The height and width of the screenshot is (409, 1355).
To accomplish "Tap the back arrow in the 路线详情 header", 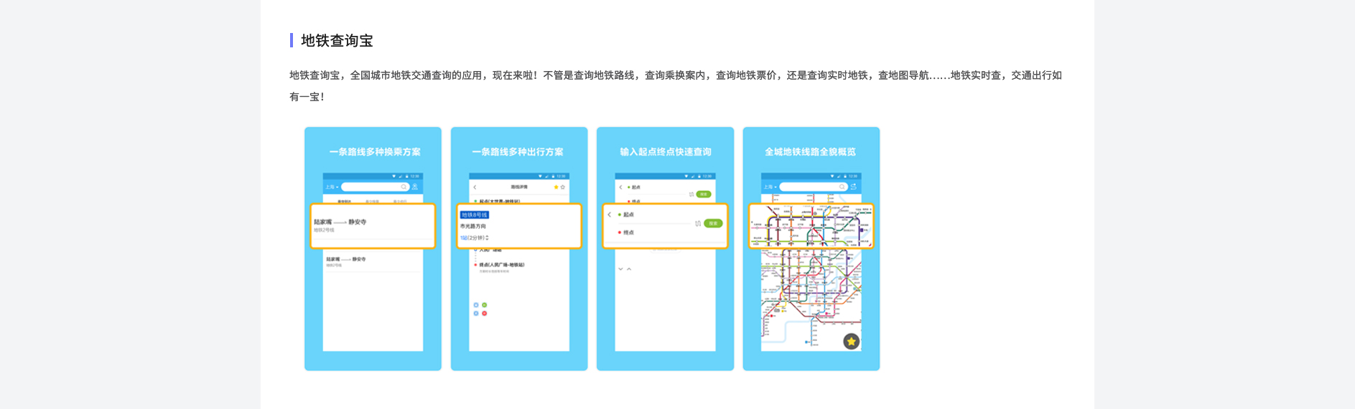I will (x=475, y=187).
